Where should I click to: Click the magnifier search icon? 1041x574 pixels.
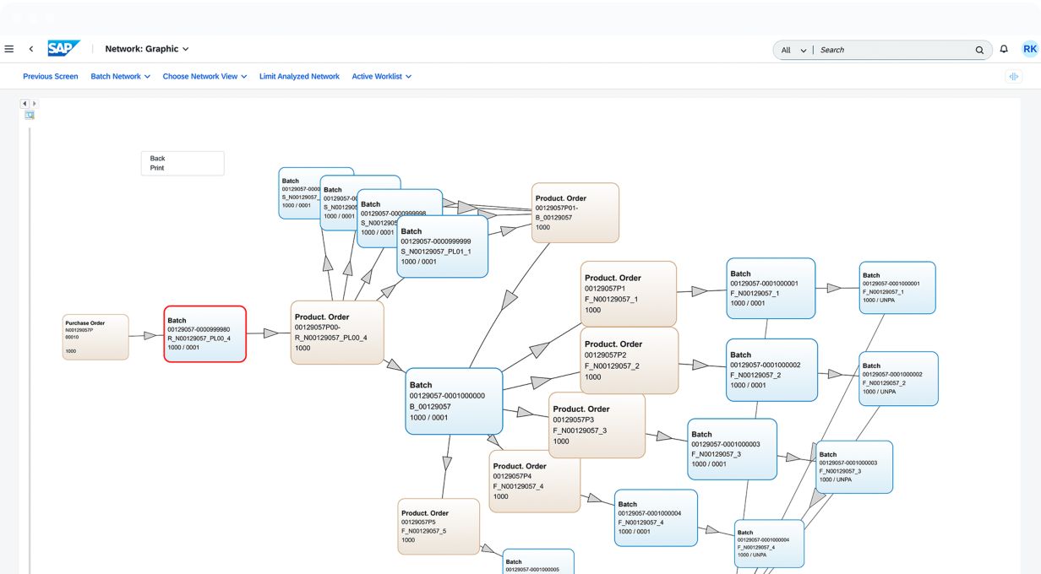[979, 50]
